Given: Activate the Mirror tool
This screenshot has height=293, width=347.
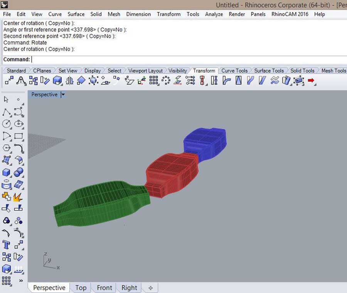Looking at the screenshot, I should 69,80.
